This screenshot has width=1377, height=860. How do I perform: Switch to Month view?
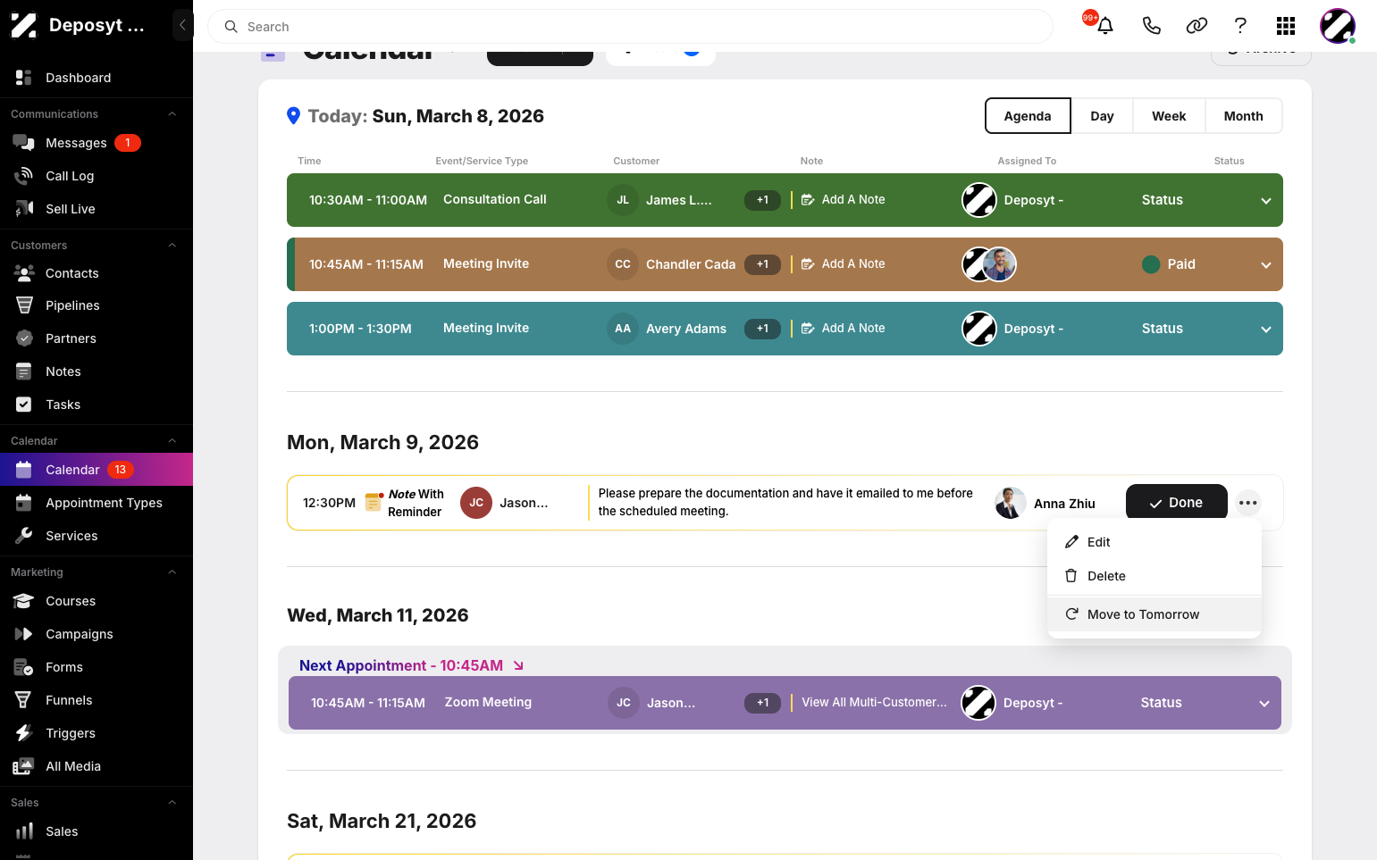[1243, 116]
